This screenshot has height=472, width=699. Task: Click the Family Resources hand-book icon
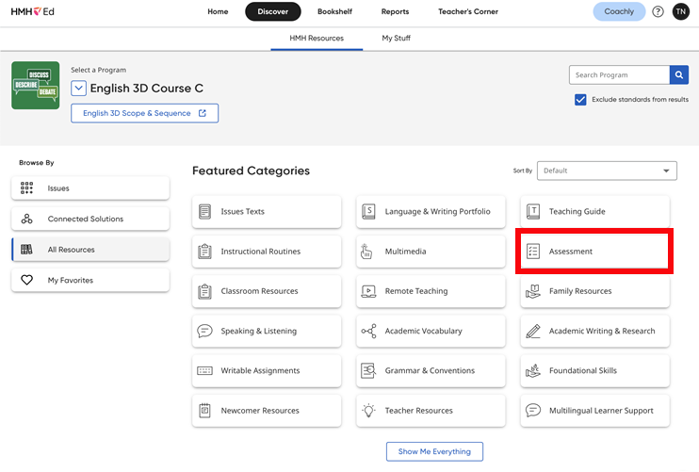pyautogui.click(x=532, y=291)
